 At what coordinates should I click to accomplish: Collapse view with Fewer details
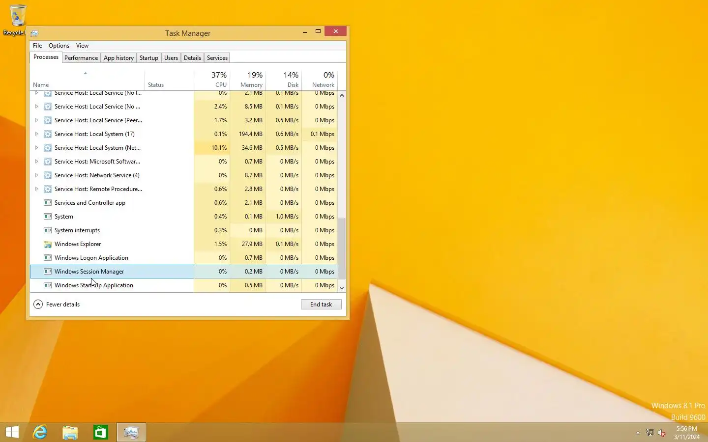pos(57,304)
